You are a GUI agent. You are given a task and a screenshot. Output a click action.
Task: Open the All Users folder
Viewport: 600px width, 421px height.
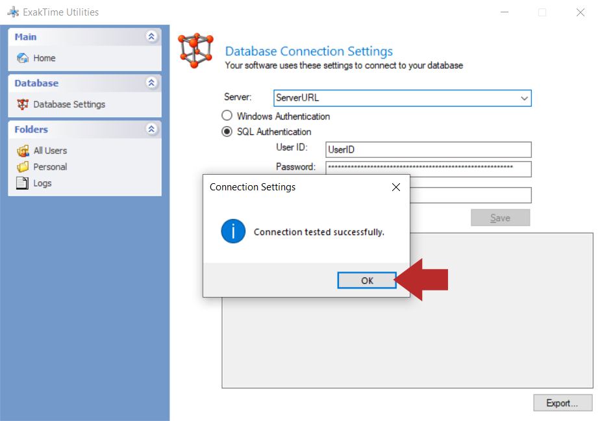point(50,151)
